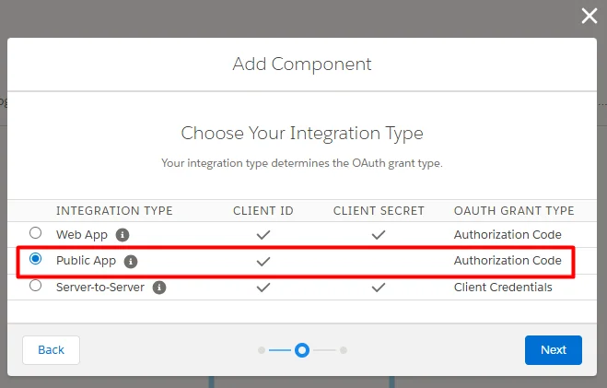Image resolution: width=607 pixels, height=388 pixels.
Task: Open the Server-to-Server info icon
Action: 159,288
